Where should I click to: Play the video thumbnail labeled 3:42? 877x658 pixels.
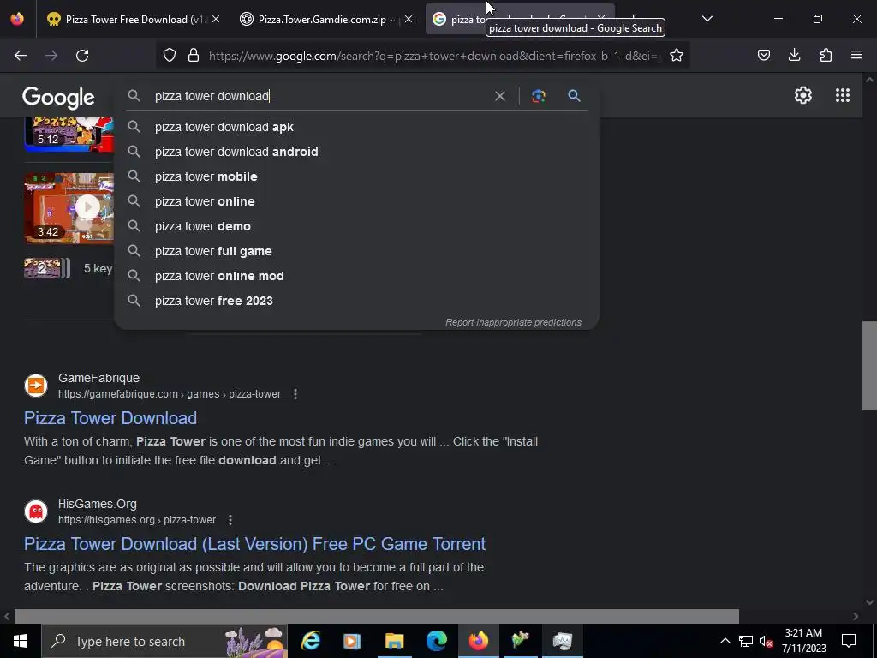pos(69,207)
